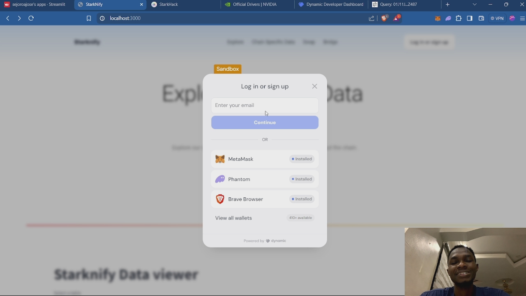Click the Starknify logo in page header
Image resolution: width=526 pixels, height=296 pixels.
[87, 42]
